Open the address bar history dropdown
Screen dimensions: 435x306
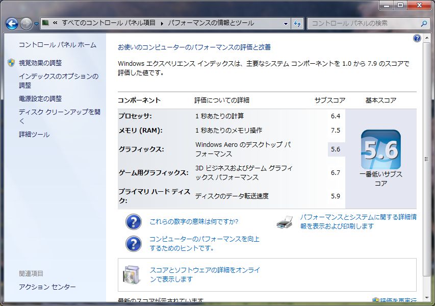[x=286, y=23]
